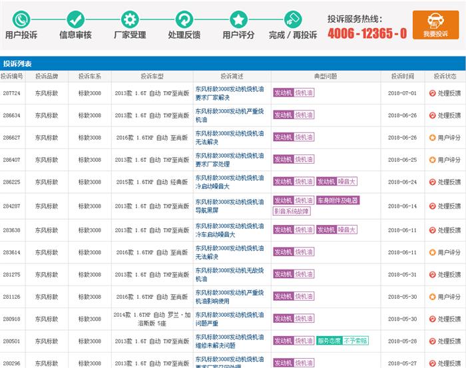Click complaint number 280501

11,341
